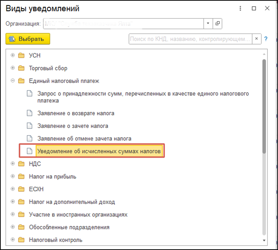This screenshot has height=250, width=278.
Task: Click the УСН folder icon
Action: click(x=21, y=55)
